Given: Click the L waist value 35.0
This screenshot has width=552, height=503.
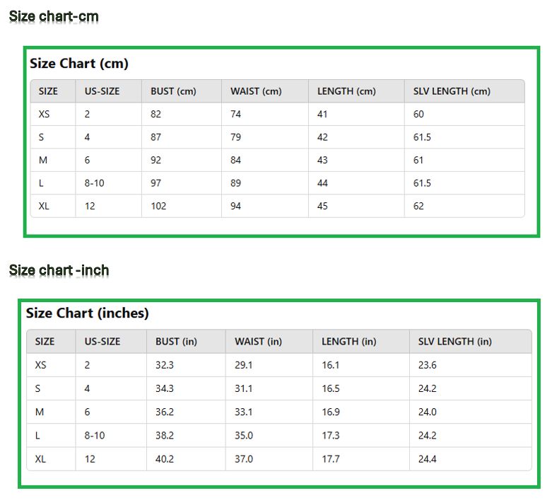Looking at the screenshot, I should click(x=244, y=436).
